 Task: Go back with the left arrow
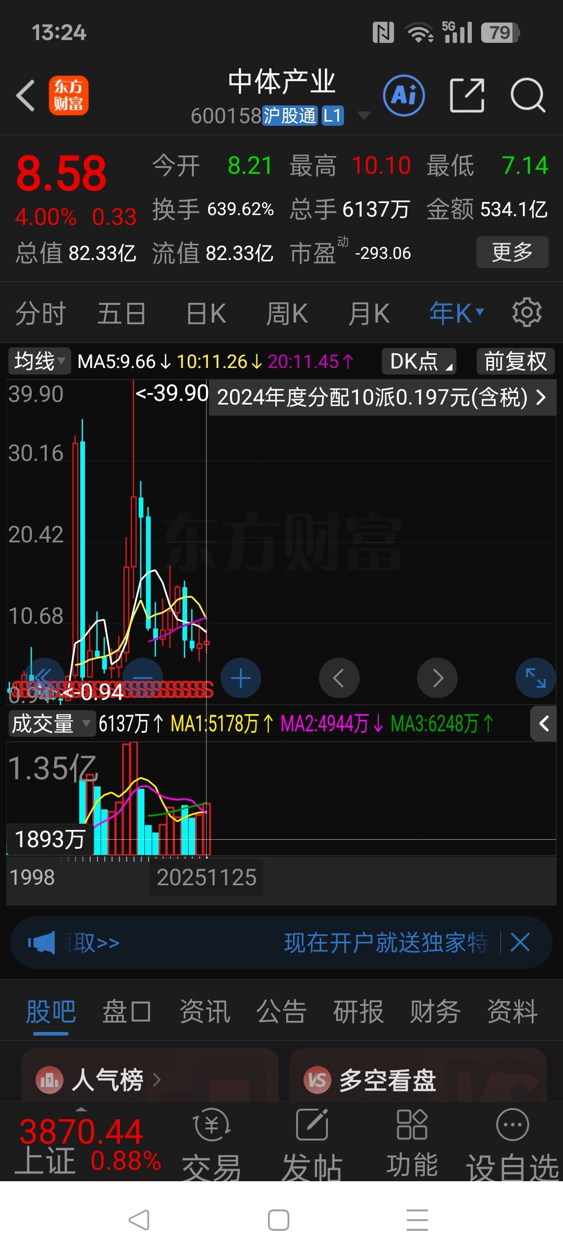coord(26,96)
